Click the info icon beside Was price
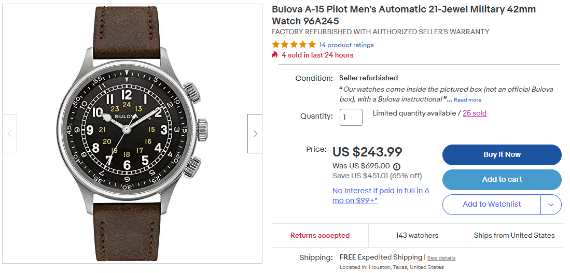 pyautogui.click(x=397, y=166)
